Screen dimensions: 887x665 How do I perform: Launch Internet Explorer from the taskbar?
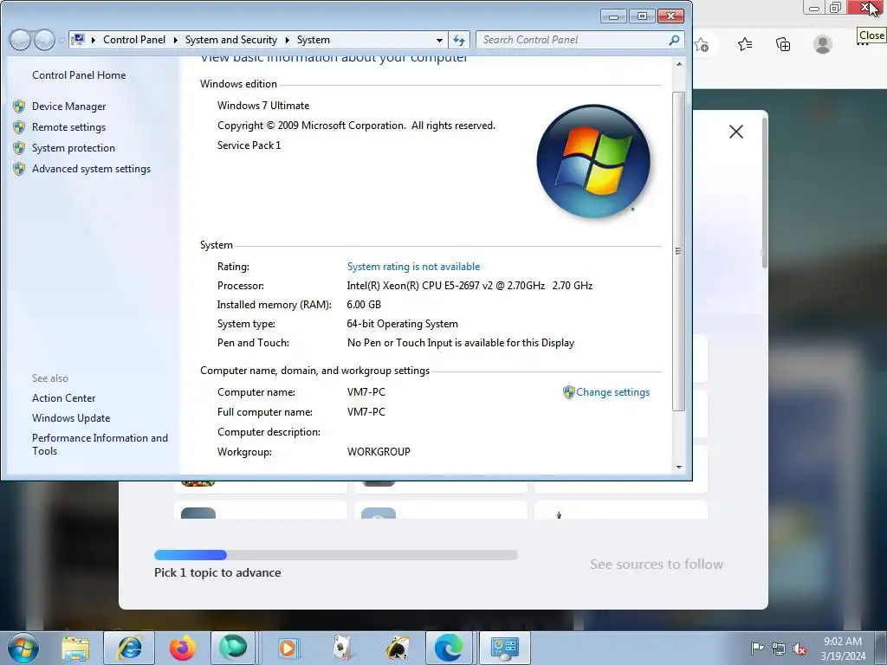pyautogui.click(x=129, y=648)
